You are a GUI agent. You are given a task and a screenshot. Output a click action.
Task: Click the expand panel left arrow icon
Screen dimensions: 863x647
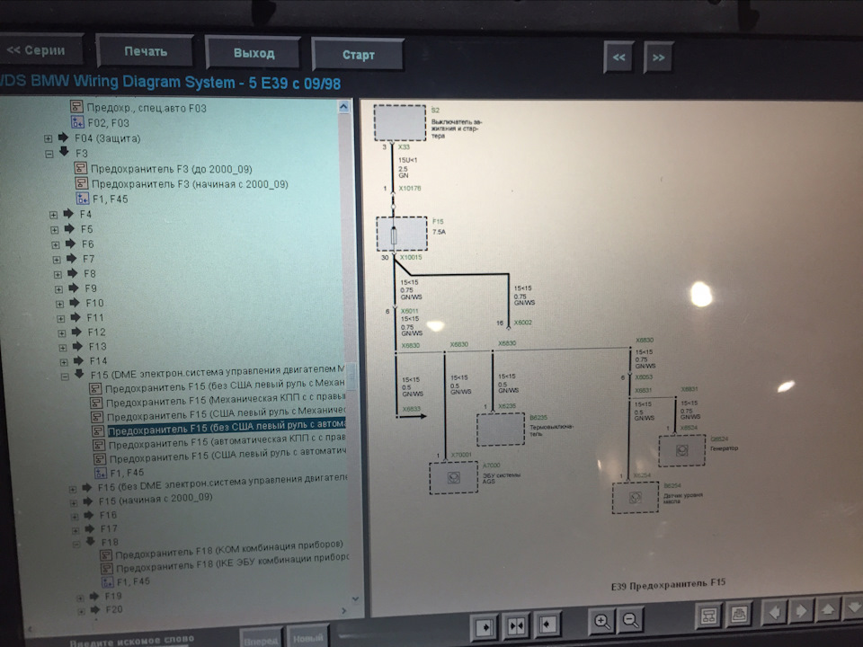(x=547, y=625)
